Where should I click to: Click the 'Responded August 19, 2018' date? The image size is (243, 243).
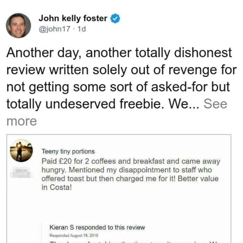[x=74, y=235]
